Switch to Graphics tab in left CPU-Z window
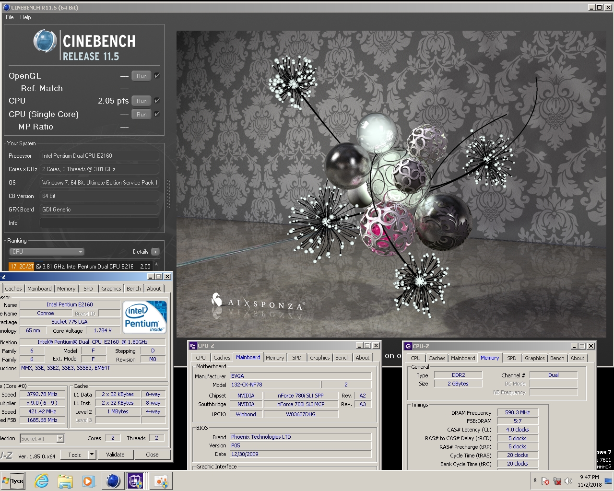Viewport: 614px width, 491px height. click(x=111, y=289)
